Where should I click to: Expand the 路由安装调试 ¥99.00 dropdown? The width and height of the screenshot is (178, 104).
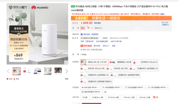click(92, 92)
